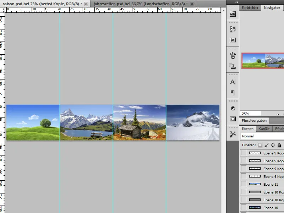The height and width of the screenshot is (213, 284).
Task: Click the snowy mountain image on canvas
Action: (x=193, y=122)
